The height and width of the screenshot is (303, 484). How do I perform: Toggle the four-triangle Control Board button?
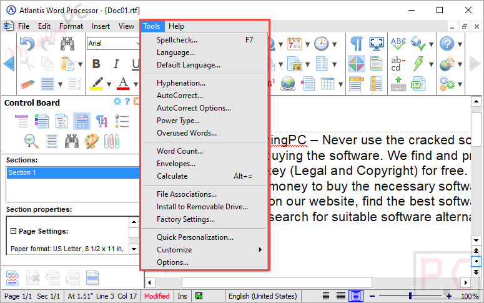click(357, 64)
